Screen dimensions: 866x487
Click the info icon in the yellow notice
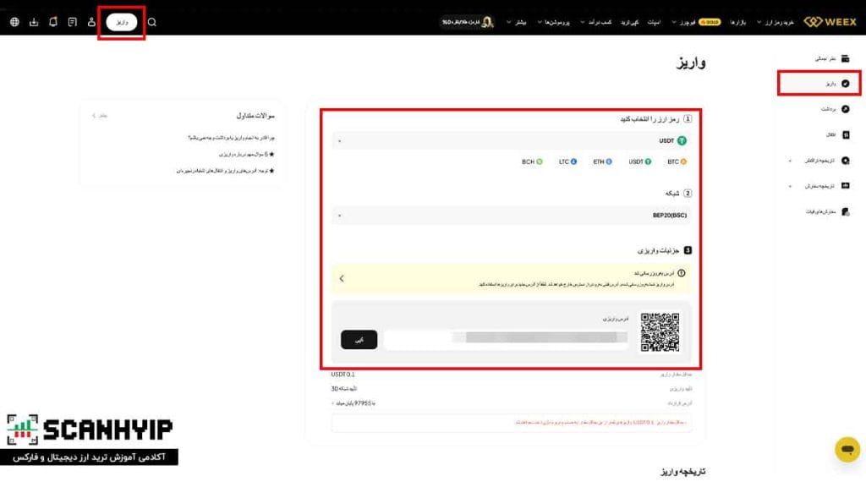682,273
